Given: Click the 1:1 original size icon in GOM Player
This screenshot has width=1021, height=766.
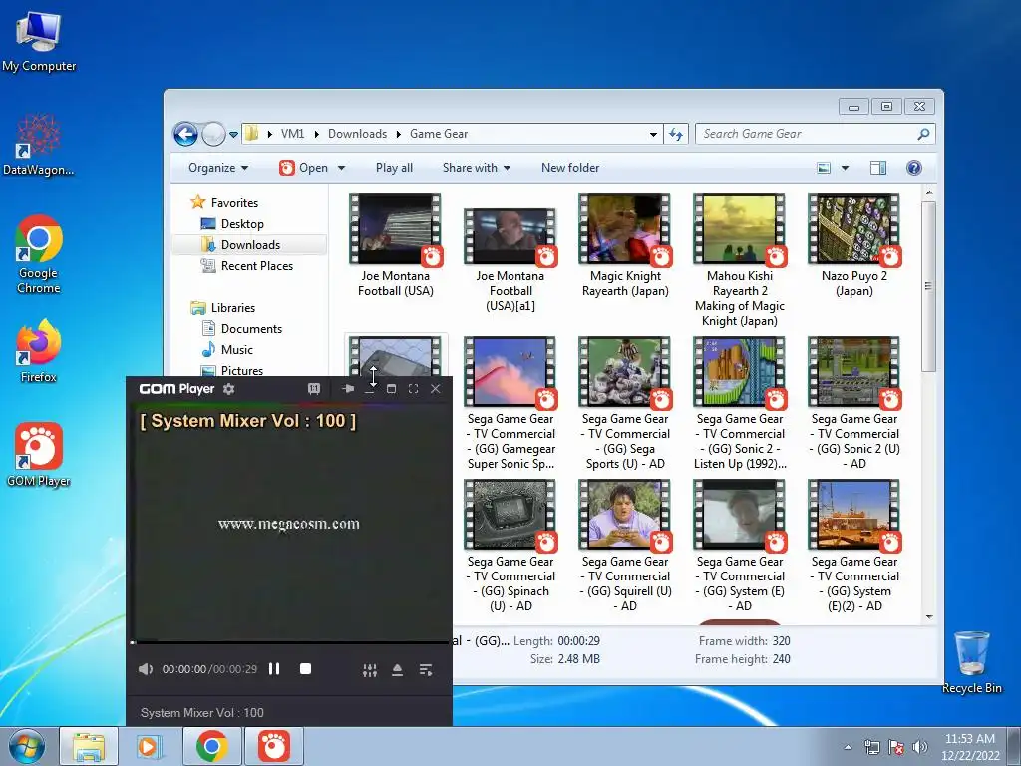Looking at the screenshot, I should click(x=314, y=389).
